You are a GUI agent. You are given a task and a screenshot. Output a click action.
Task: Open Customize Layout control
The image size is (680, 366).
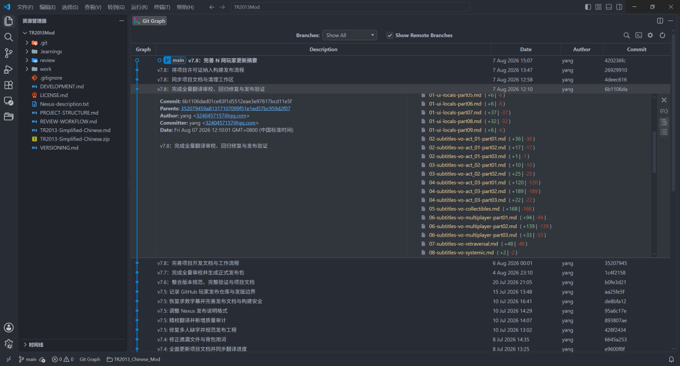point(598,7)
